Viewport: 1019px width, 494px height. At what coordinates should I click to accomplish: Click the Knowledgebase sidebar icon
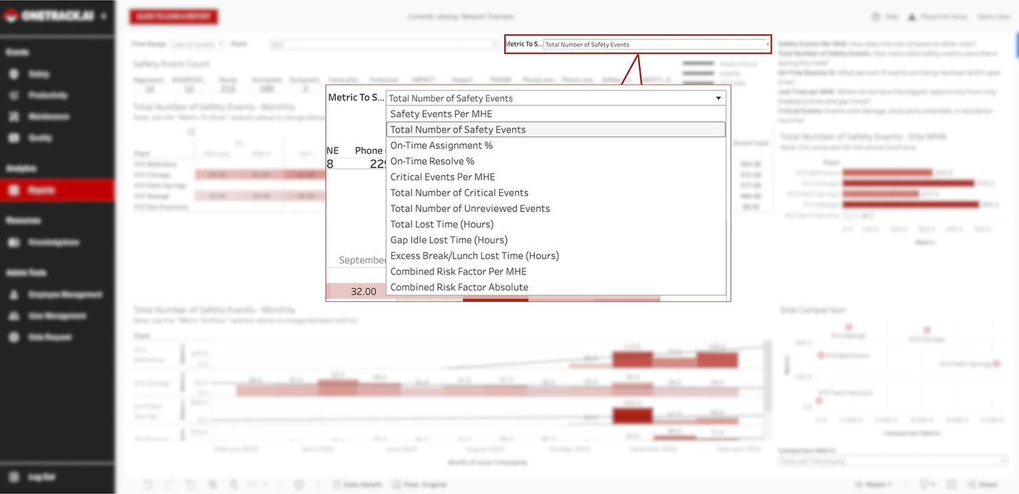point(14,242)
